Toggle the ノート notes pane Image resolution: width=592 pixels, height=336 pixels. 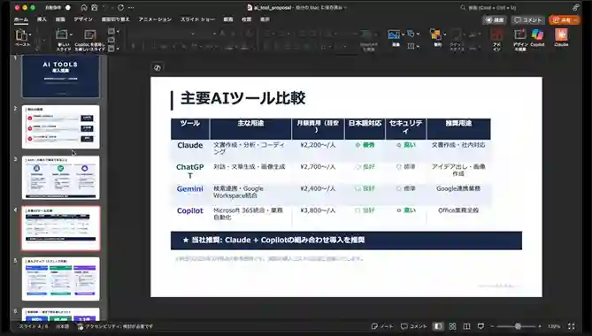pos(382,326)
